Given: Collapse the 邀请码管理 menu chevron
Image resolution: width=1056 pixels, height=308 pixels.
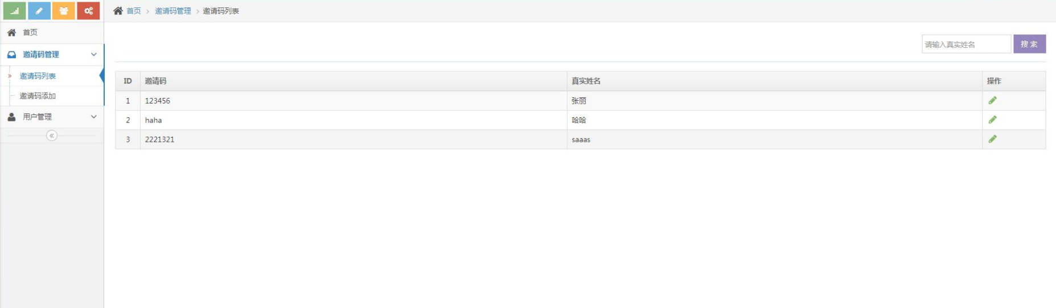Looking at the screenshot, I should pos(94,55).
